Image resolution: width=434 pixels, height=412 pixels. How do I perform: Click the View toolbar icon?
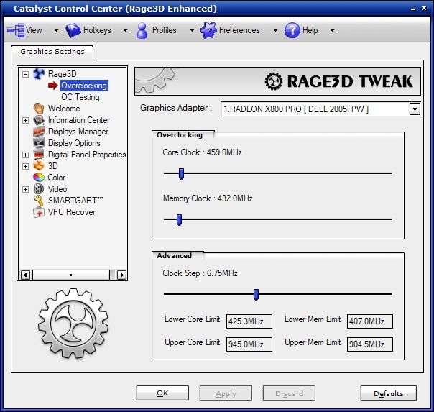(16, 30)
